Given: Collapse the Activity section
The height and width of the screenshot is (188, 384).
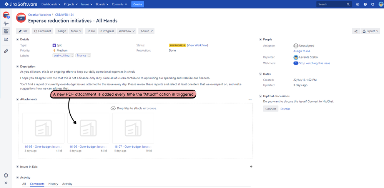Looking at the screenshot, I should tap(17, 178).
